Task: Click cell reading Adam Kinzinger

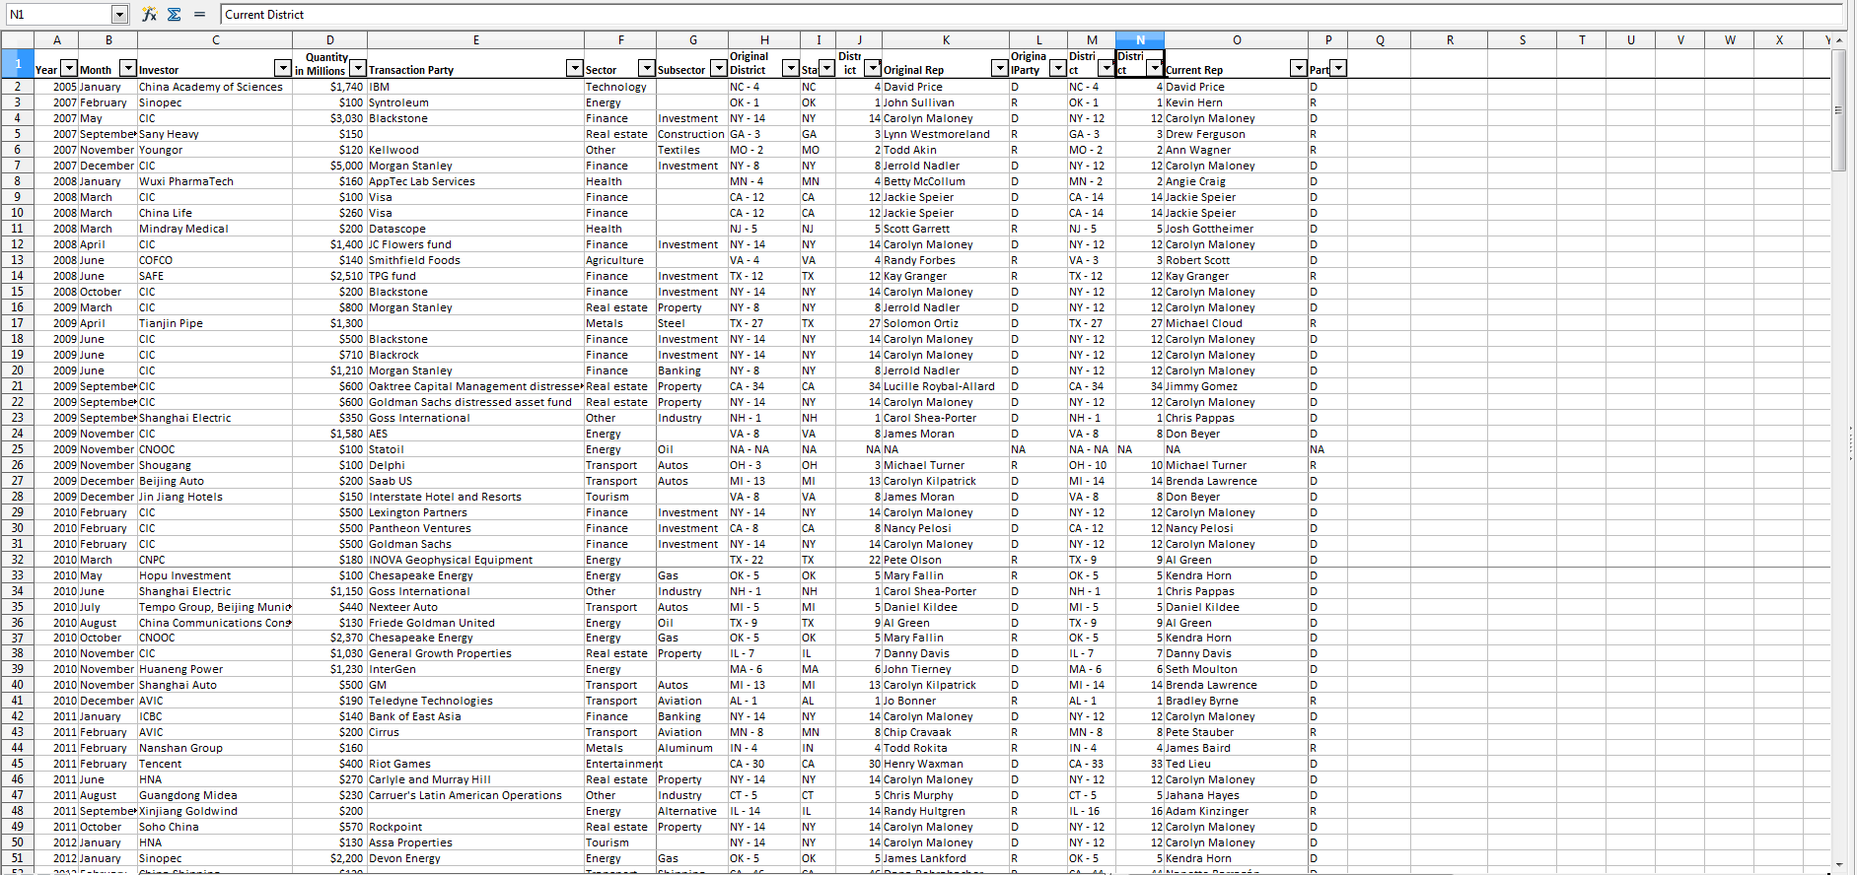Action: point(1237,811)
